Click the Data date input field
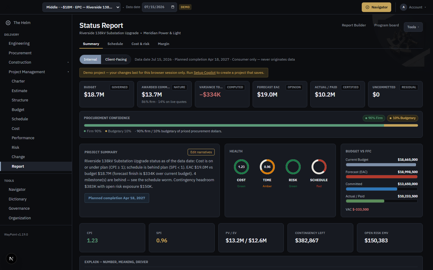Screen dimensions: 433x270 pos(159,7)
